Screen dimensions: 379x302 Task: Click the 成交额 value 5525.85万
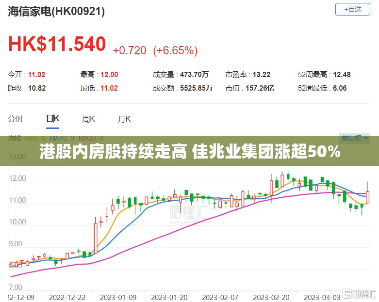[x=196, y=88]
